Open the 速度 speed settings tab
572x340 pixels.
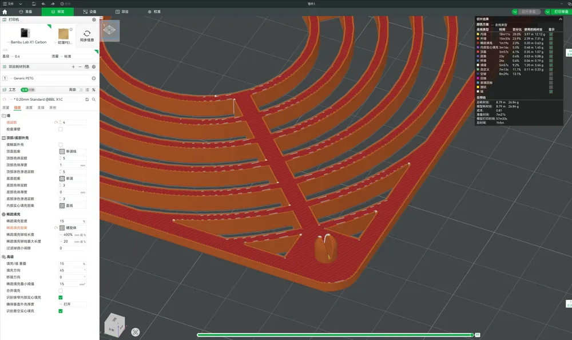29,108
